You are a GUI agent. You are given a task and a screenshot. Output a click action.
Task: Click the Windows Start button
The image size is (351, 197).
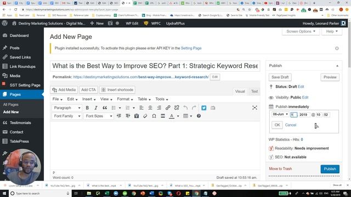4,193
